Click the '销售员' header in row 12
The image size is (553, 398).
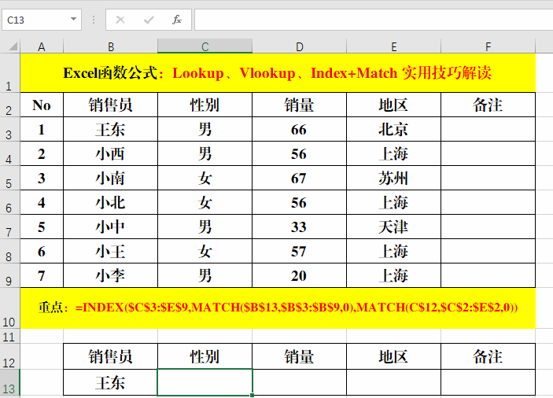click(110, 356)
